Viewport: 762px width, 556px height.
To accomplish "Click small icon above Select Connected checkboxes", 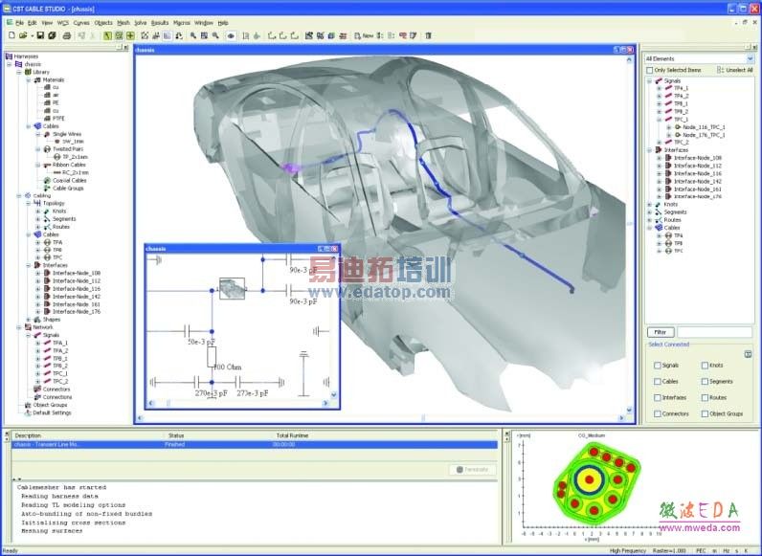I will pyautogui.click(x=748, y=354).
